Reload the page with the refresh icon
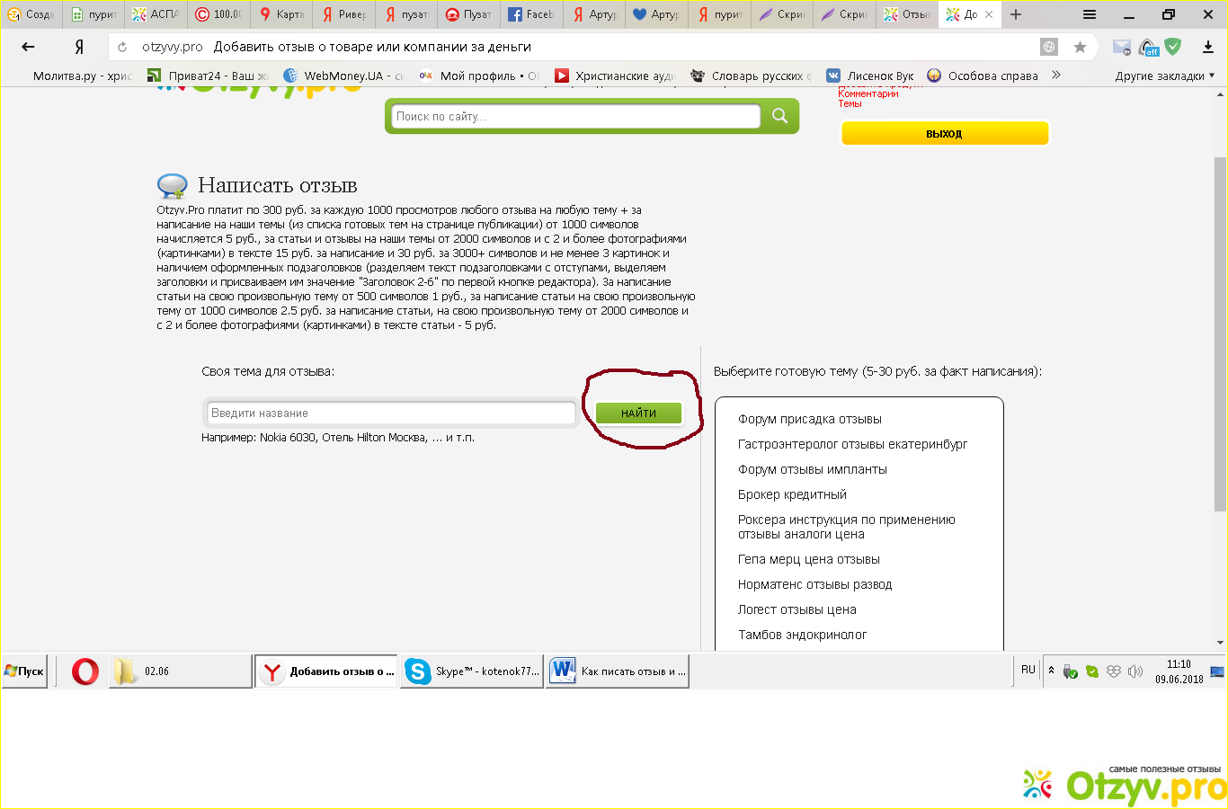The image size is (1228, 809). [x=122, y=47]
